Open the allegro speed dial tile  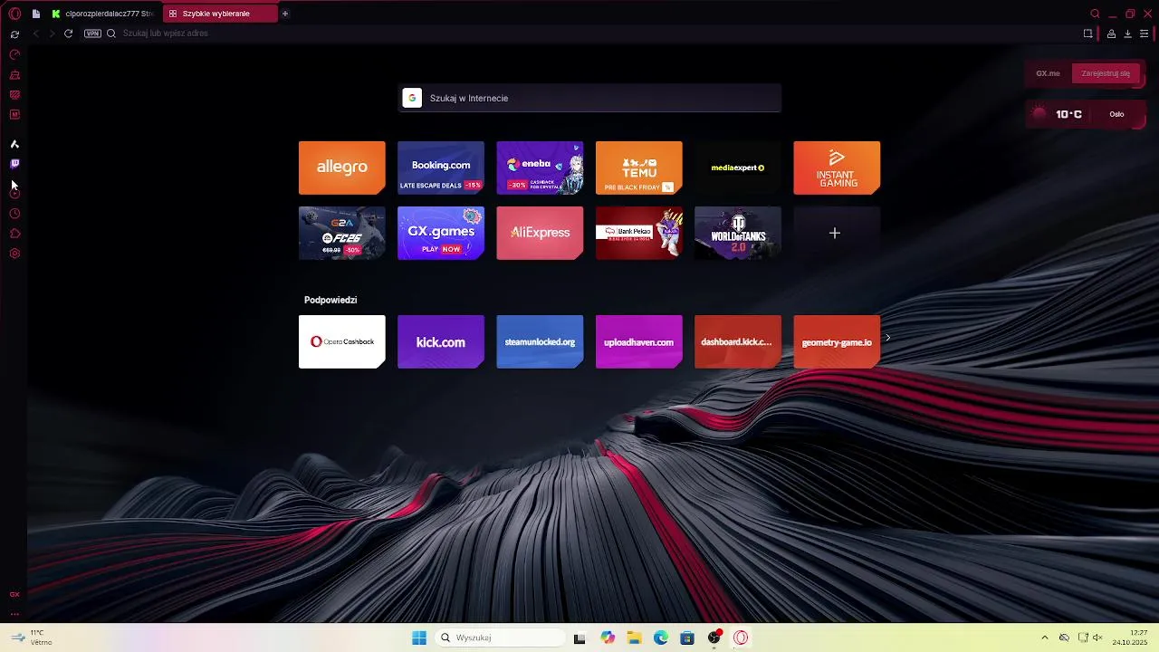point(342,168)
